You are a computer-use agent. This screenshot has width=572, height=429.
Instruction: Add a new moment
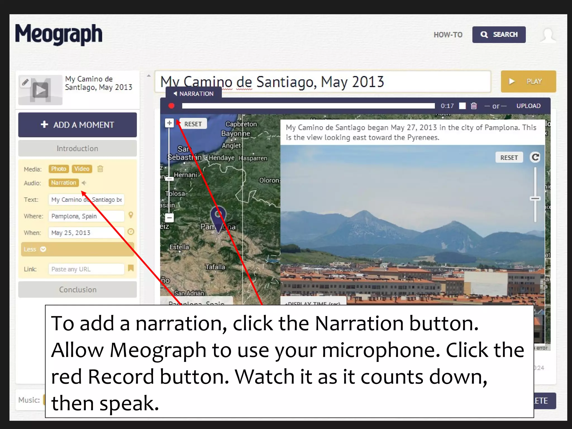tap(78, 125)
